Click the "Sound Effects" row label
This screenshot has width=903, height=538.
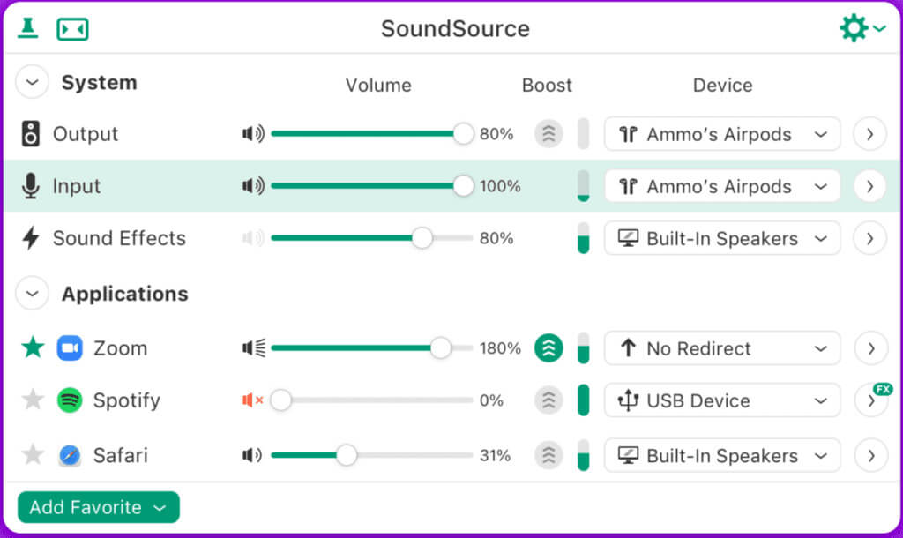tap(119, 238)
